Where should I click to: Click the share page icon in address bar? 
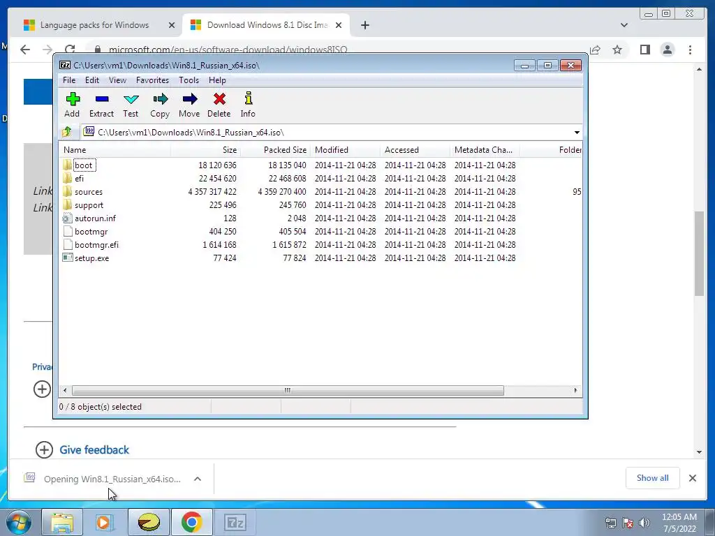[x=595, y=50]
